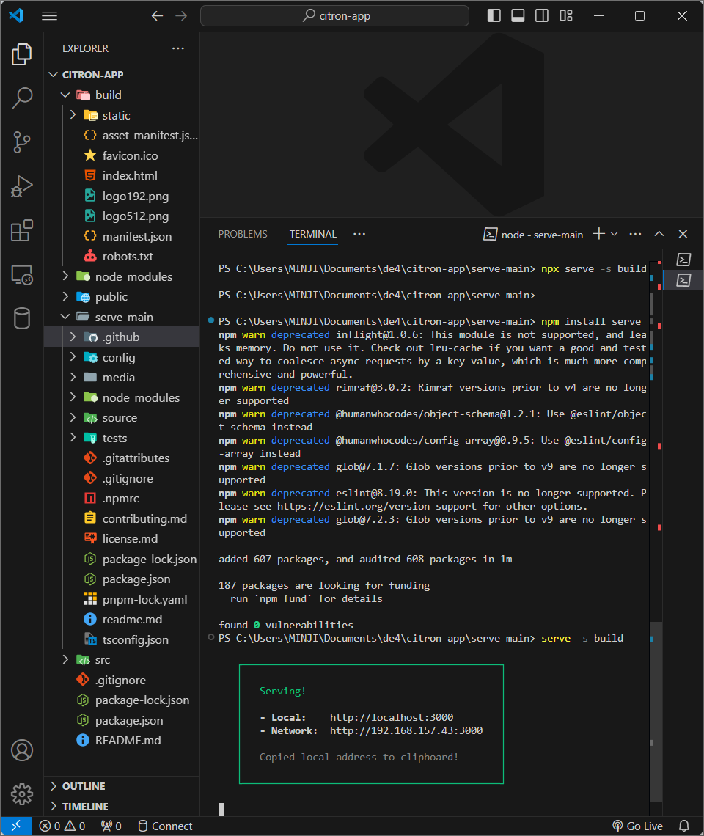The image size is (704, 836).
Task: Select the second terminal instance icon
Action: pyautogui.click(x=683, y=280)
